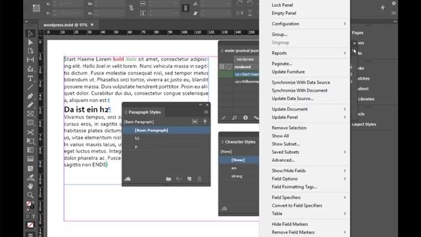Screen dimensions: 421x237
Task: Click the info icon in data panel
Action: tap(245, 118)
